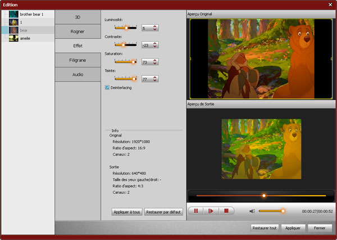
Task: Change the Contraste value stepper arrows
Action: pos(155,45)
